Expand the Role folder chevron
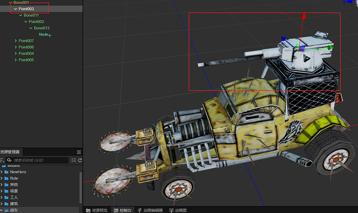 (2, 178)
